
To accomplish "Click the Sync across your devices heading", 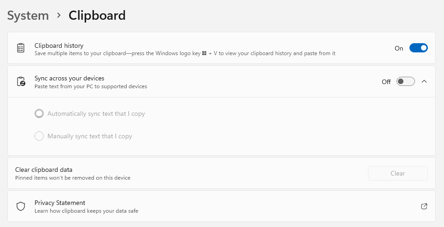I will point(70,78).
